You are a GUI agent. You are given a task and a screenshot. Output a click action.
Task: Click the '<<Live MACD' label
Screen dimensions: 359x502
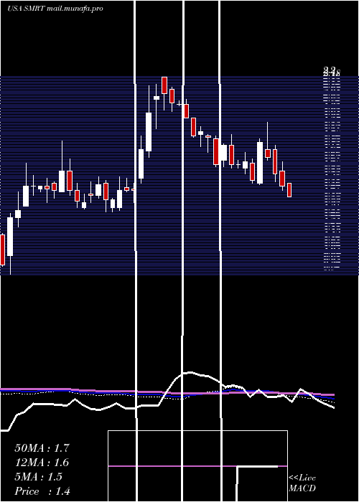[x=302, y=483]
